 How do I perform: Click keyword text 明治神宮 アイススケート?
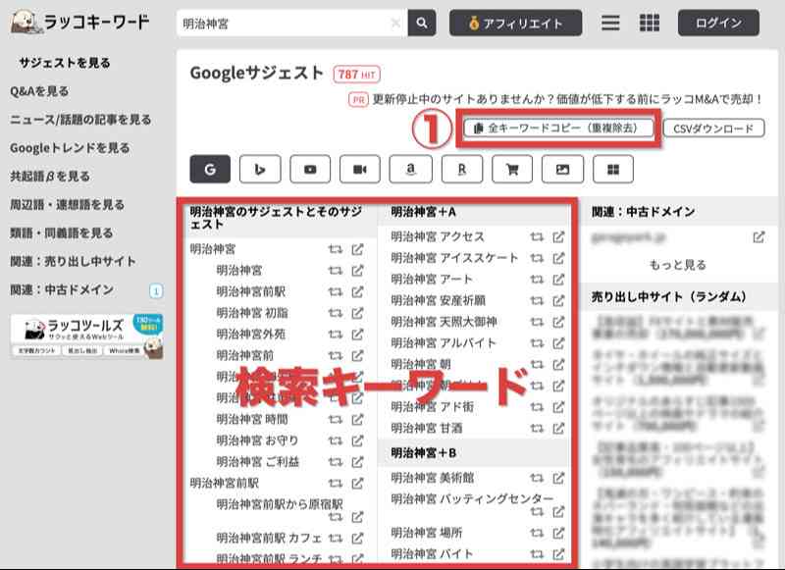454,258
